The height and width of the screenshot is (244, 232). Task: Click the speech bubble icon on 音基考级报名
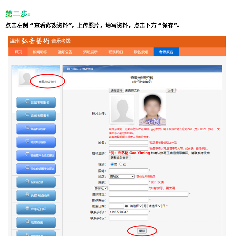(27, 101)
